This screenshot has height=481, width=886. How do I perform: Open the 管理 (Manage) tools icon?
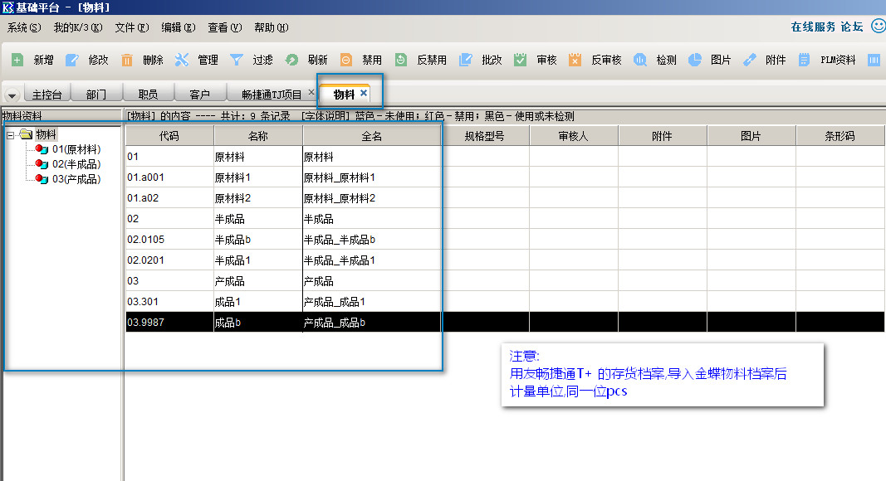tap(182, 60)
